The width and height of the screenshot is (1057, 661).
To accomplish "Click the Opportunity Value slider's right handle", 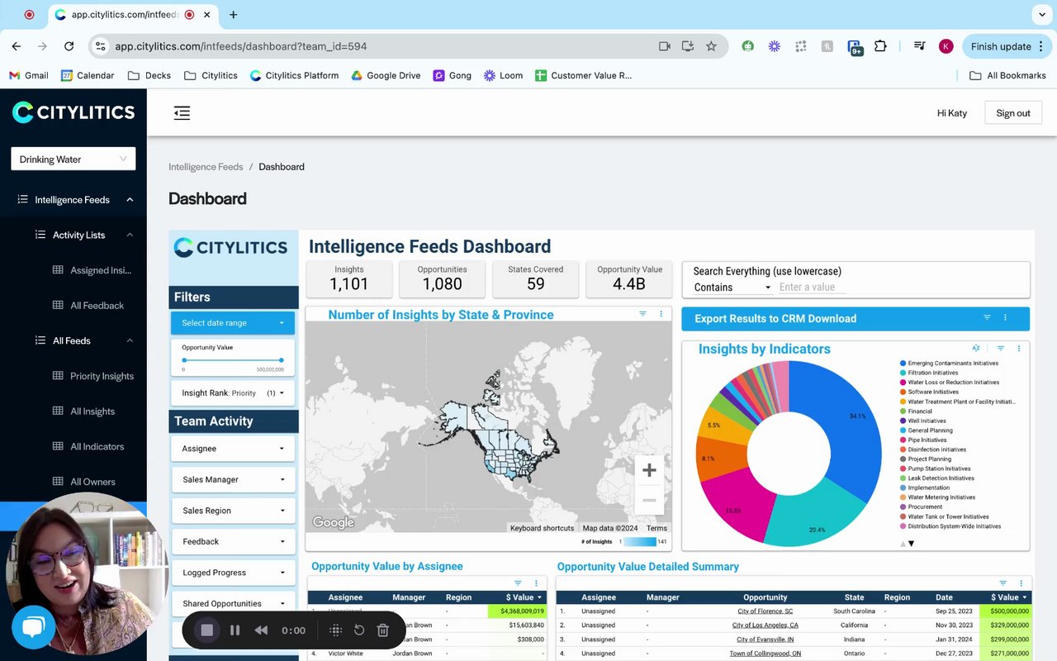I will (x=282, y=360).
